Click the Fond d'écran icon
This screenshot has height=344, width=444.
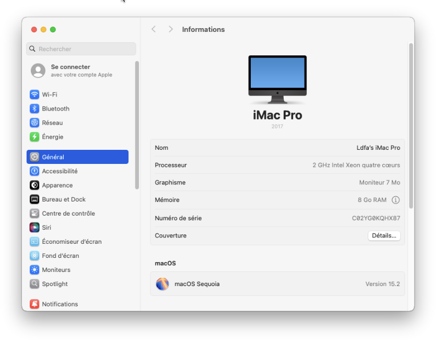34,256
